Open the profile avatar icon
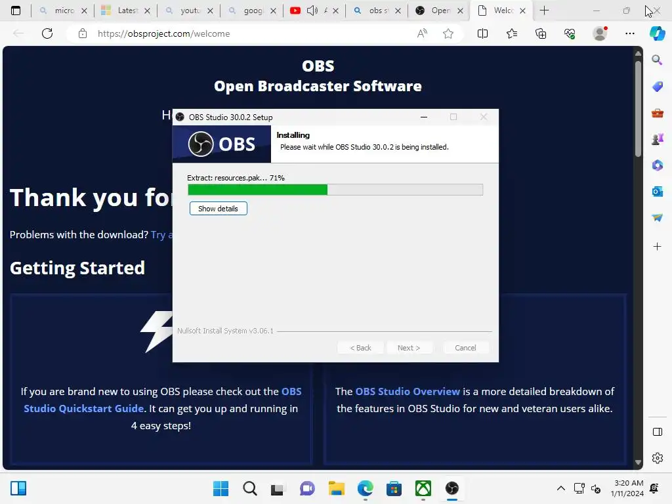This screenshot has height=504, width=672. pyautogui.click(x=600, y=33)
